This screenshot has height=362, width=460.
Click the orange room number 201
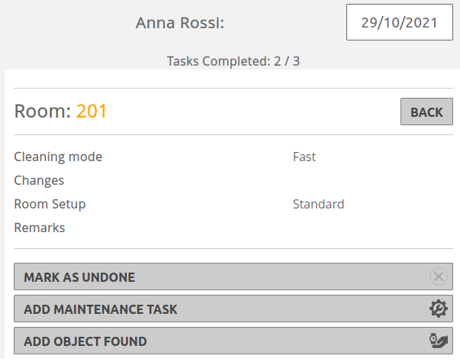point(92,112)
